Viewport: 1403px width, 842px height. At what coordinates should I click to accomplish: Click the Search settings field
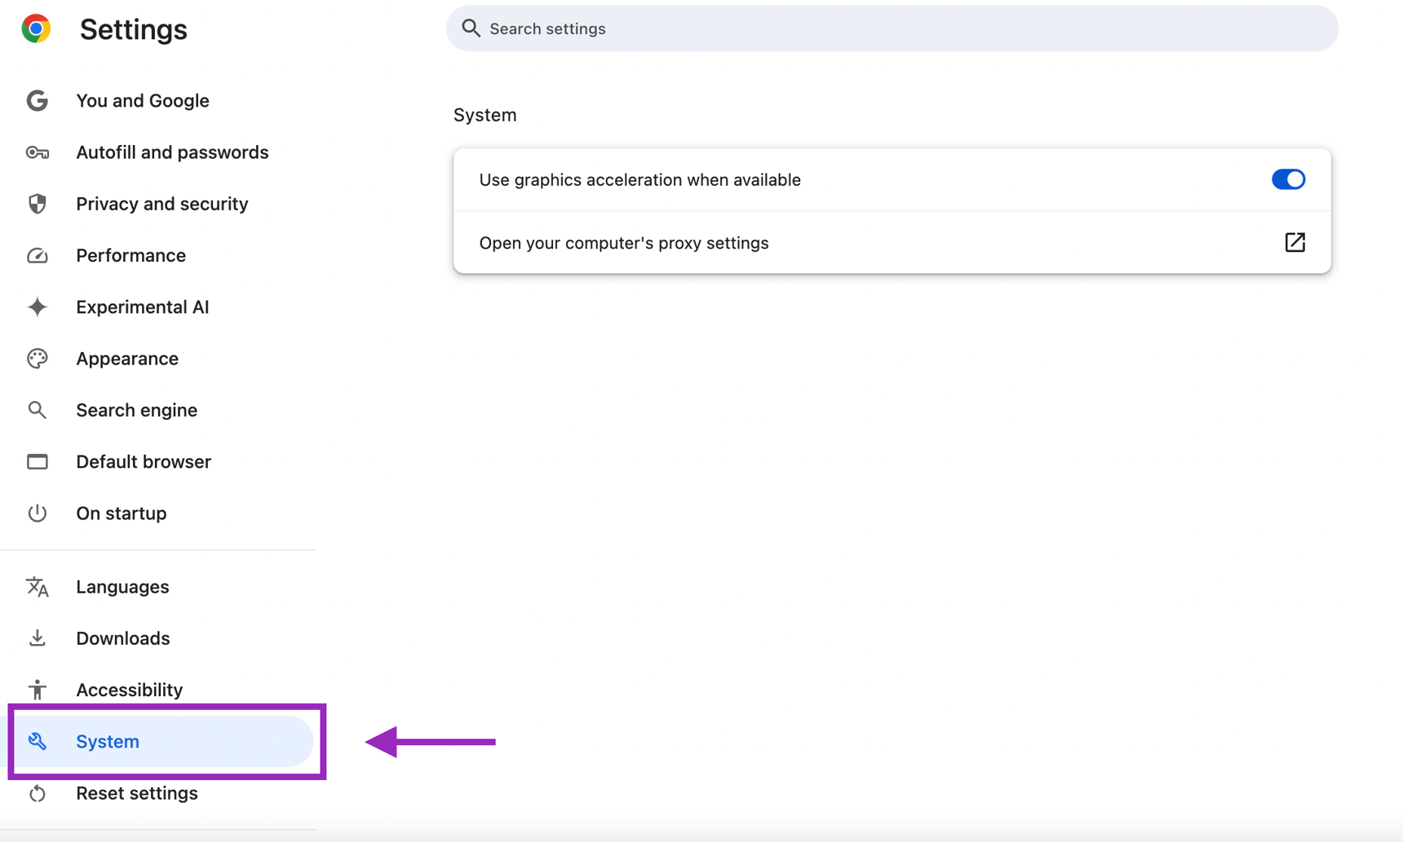892,28
